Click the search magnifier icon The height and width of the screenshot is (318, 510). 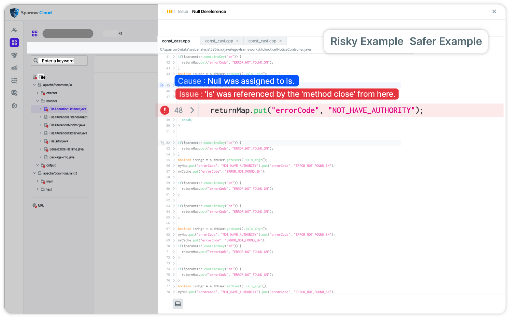(x=36, y=61)
